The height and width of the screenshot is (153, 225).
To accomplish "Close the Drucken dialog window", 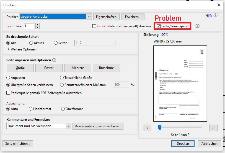I will (219, 5).
